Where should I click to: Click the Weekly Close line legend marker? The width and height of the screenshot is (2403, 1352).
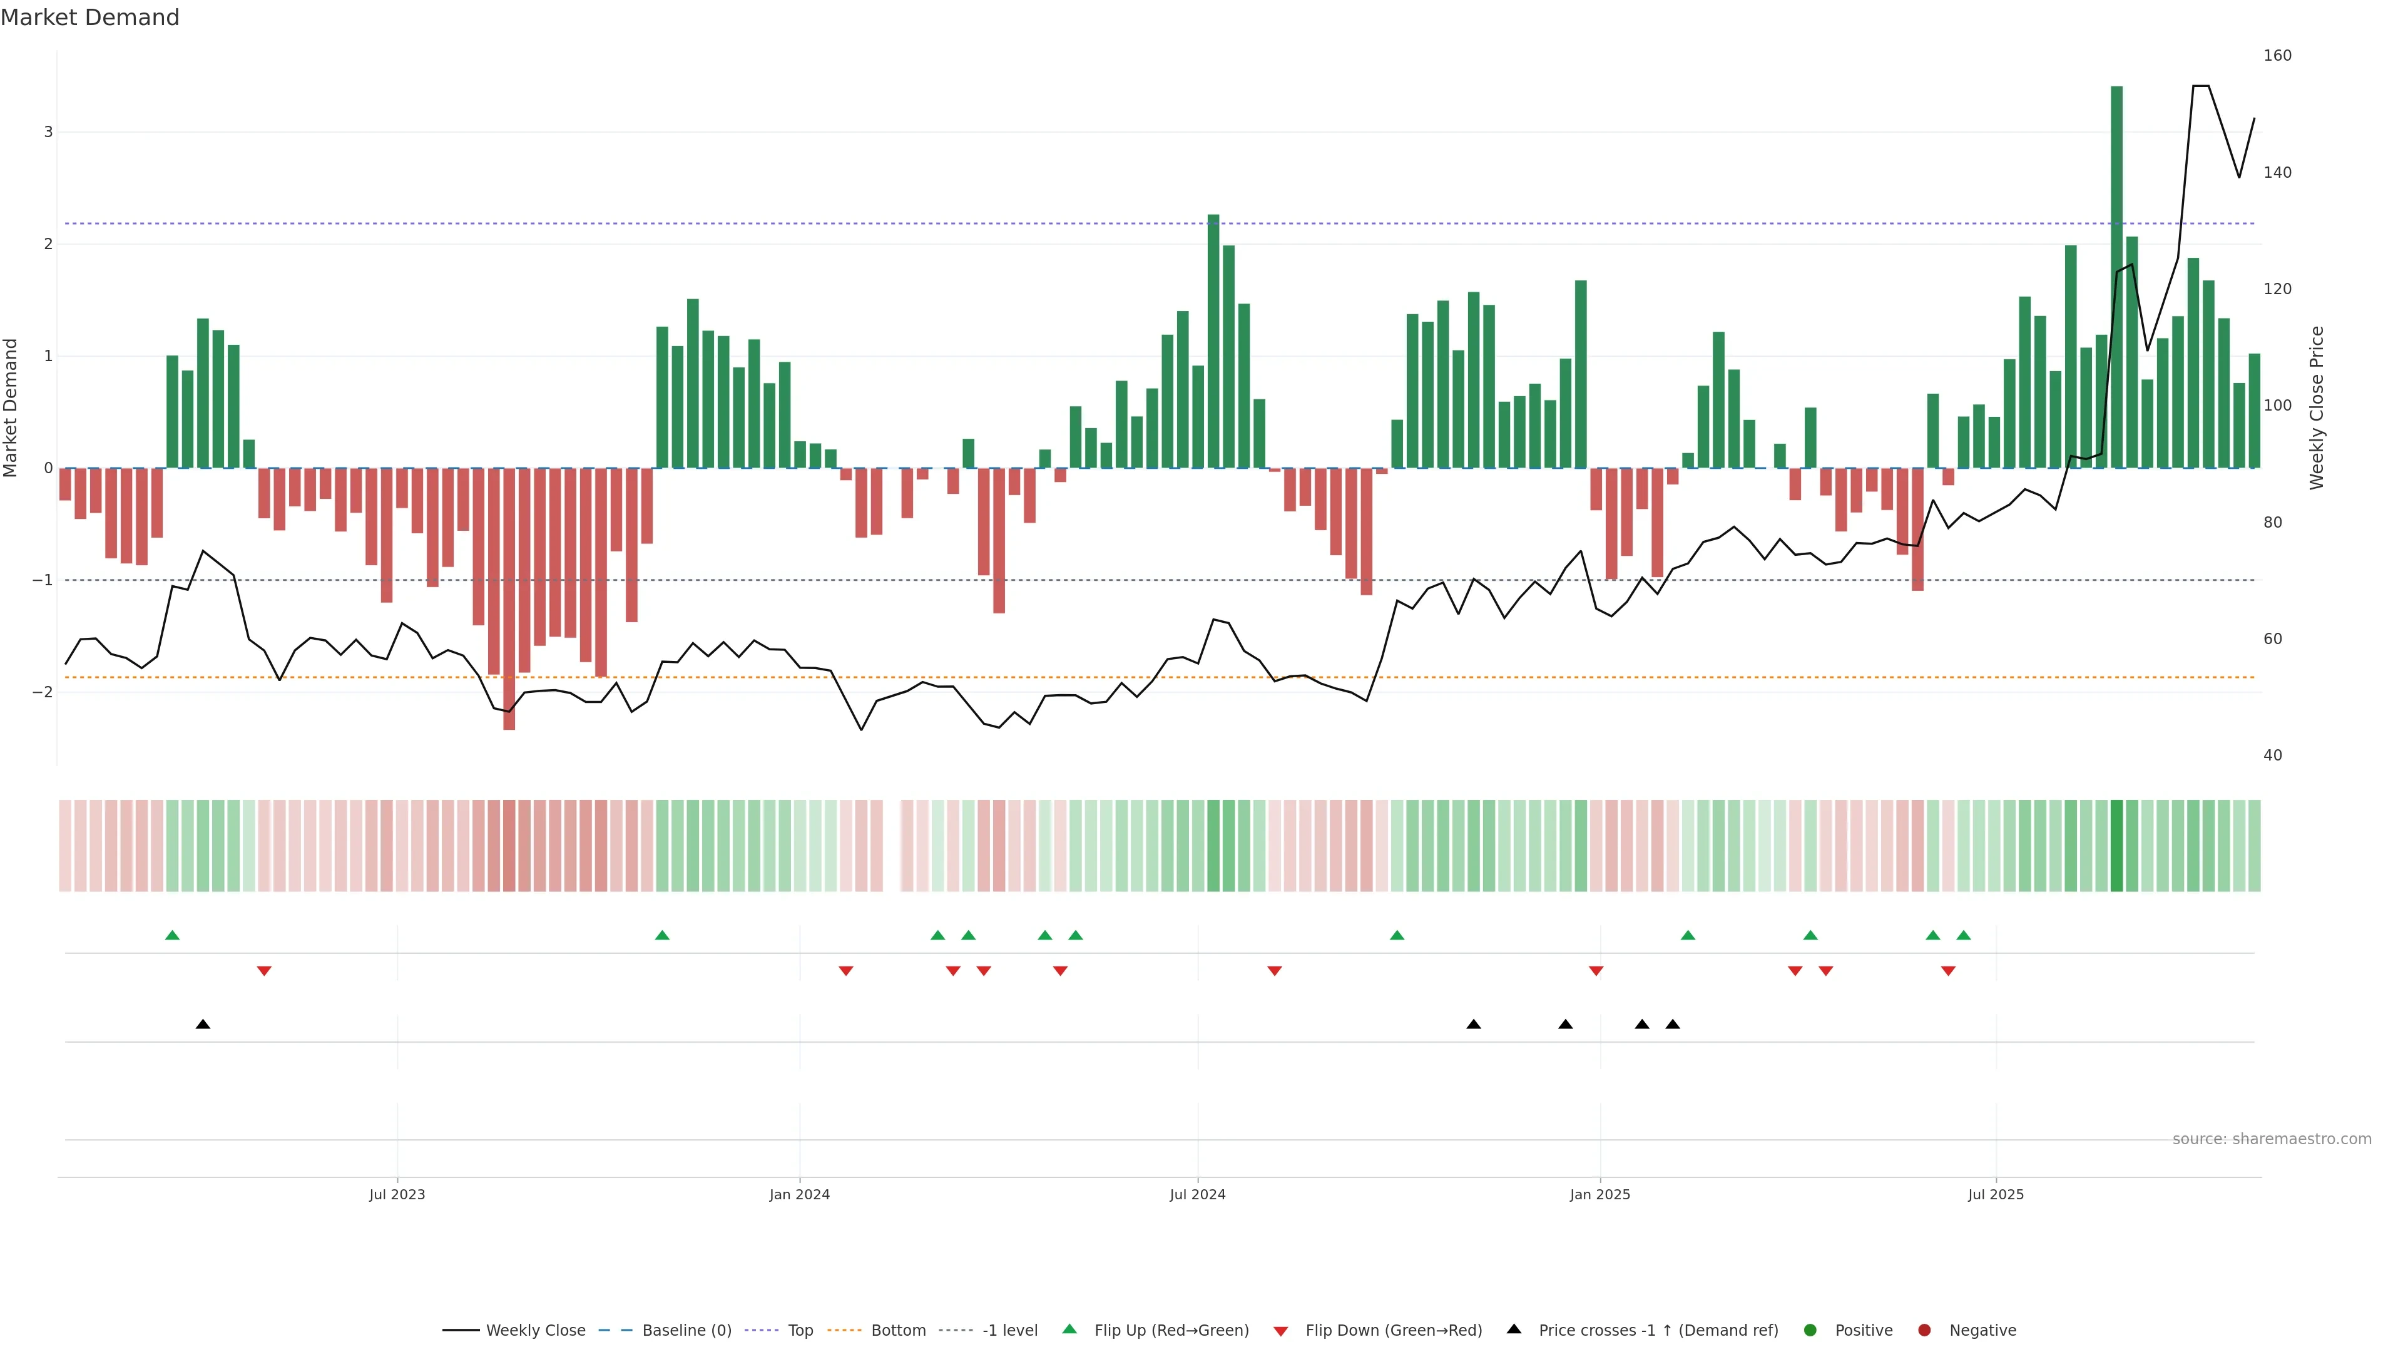click(461, 1329)
